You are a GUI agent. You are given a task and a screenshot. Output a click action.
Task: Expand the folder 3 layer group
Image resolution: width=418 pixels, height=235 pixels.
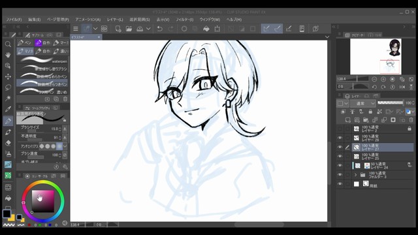(x=355, y=175)
